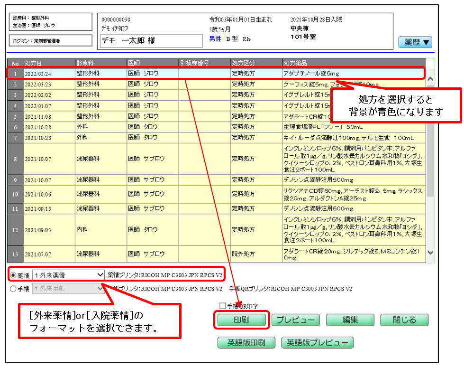Open the 薬歴 dropdown button
This screenshot has height=368, width=464.
tap(415, 42)
